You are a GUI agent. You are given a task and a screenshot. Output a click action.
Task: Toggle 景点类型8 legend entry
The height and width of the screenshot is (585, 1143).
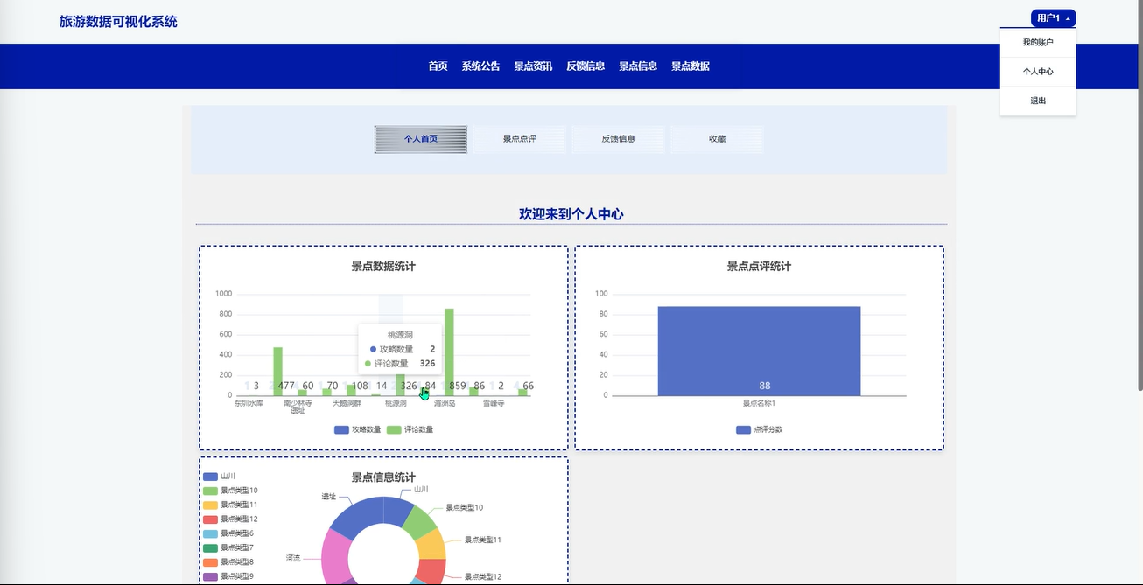click(x=228, y=561)
